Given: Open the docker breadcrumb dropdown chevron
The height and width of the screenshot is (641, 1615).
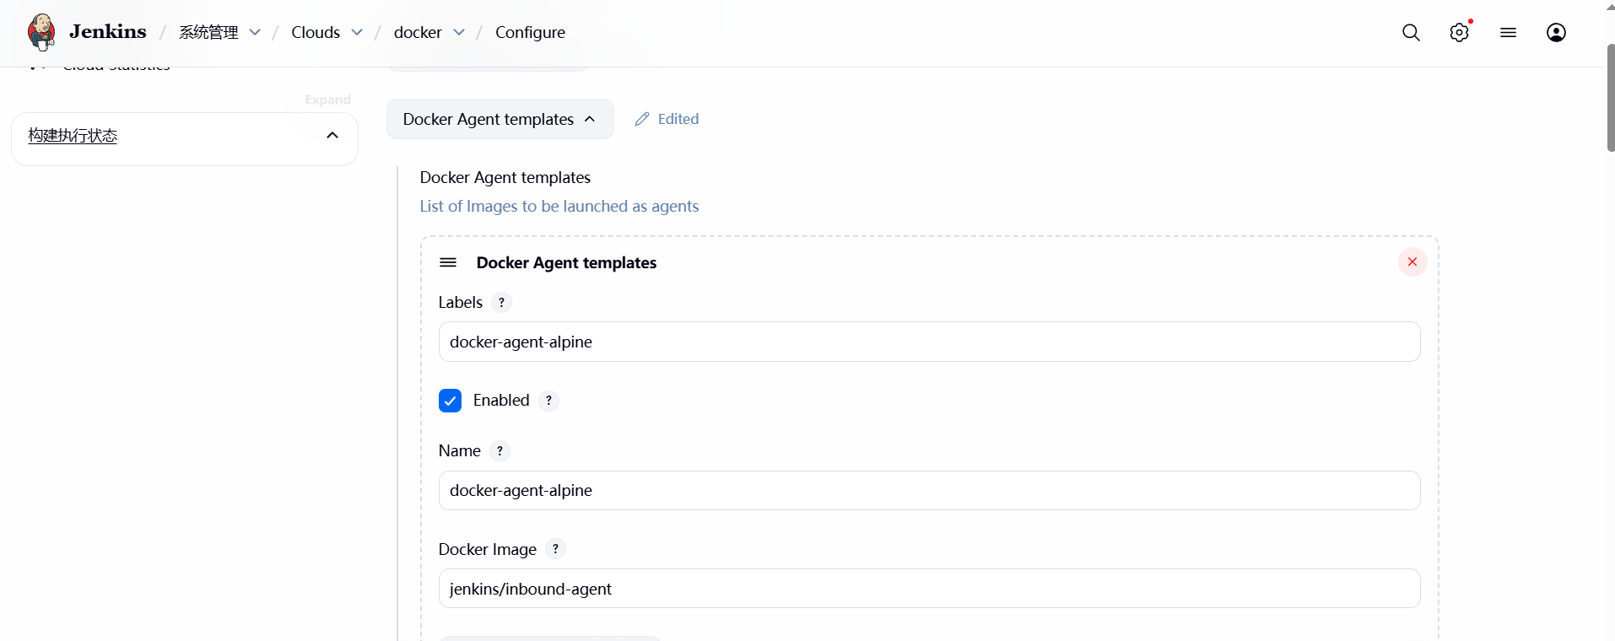Looking at the screenshot, I should point(459,32).
